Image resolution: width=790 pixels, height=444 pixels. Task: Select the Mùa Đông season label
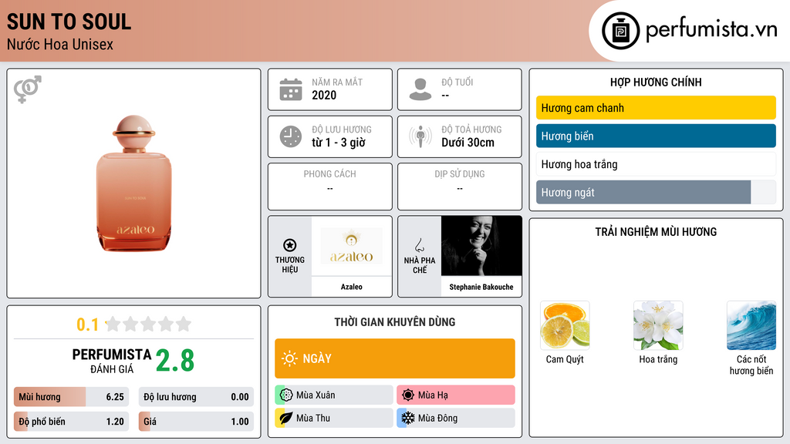tap(438, 418)
